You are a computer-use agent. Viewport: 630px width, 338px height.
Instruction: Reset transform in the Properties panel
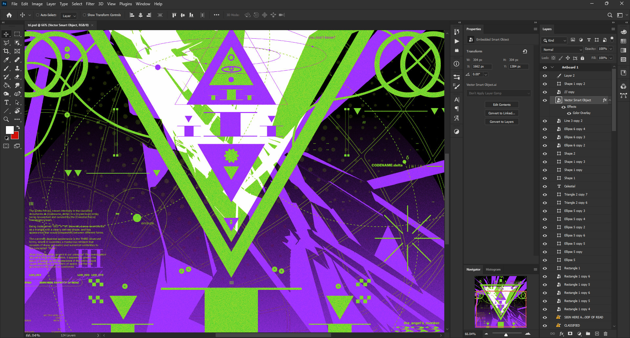tap(525, 51)
